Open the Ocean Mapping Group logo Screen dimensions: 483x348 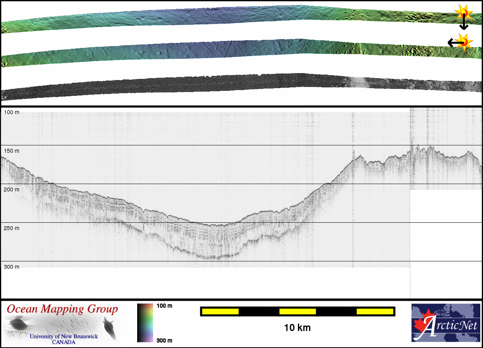[x=62, y=324]
